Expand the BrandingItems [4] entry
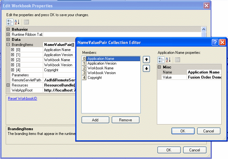The image size is (228, 159). point(13,70)
